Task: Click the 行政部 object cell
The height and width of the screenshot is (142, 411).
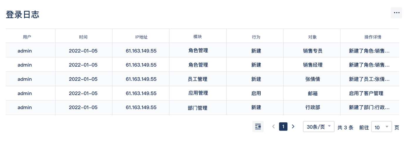Action: pos(313,107)
